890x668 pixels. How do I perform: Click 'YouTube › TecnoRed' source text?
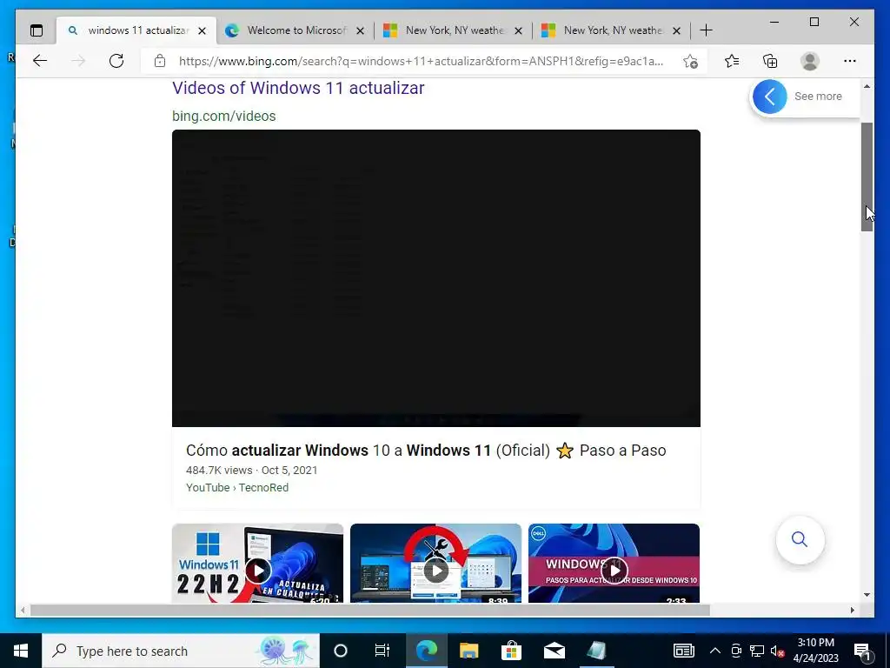pos(237,487)
